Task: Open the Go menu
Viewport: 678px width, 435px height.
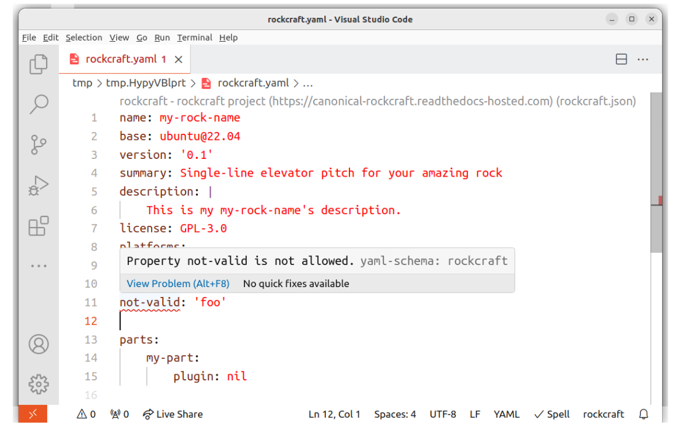Action: (x=142, y=37)
